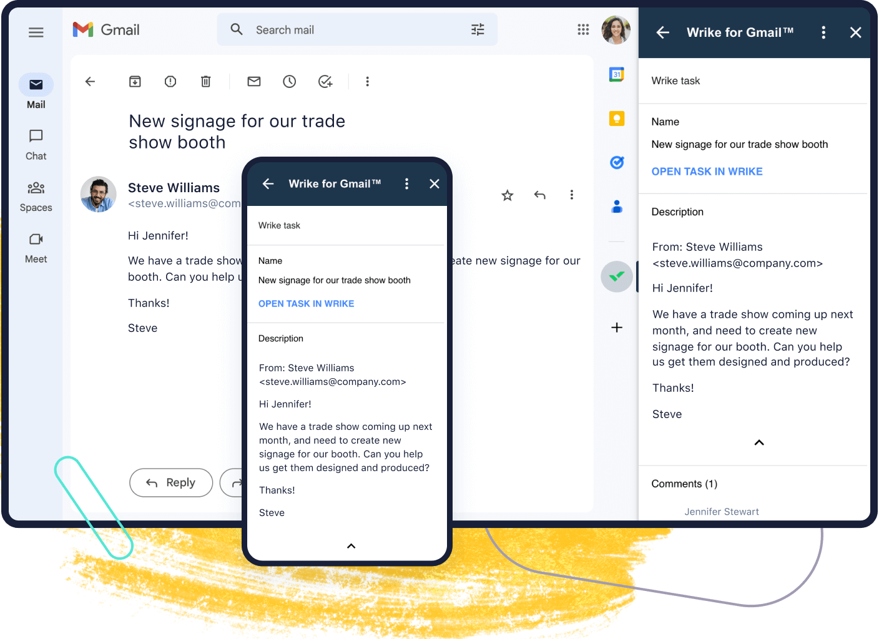The height and width of the screenshot is (639, 879).
Task: Open the Wrike add-on icon
Action: [x=617, y=276]
